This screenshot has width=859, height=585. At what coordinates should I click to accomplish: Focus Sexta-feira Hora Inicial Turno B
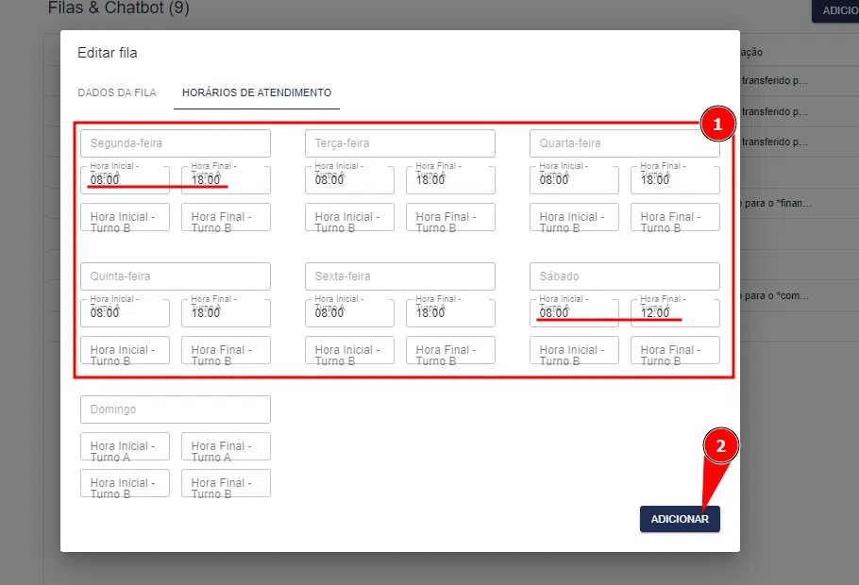[349, 350]
